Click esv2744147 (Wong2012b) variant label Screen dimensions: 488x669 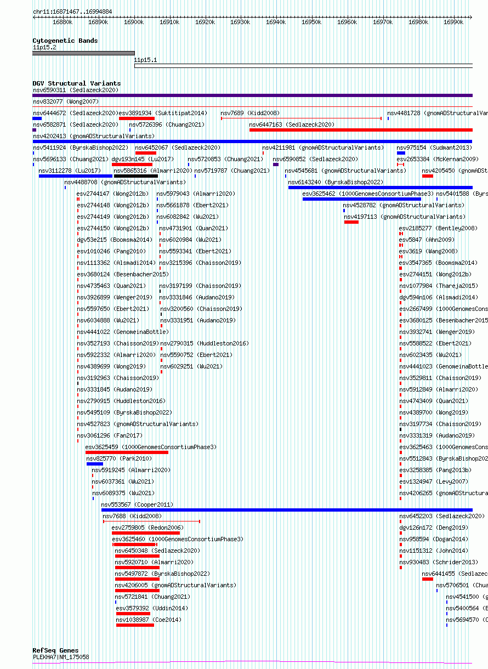click(x=112, y=194)
